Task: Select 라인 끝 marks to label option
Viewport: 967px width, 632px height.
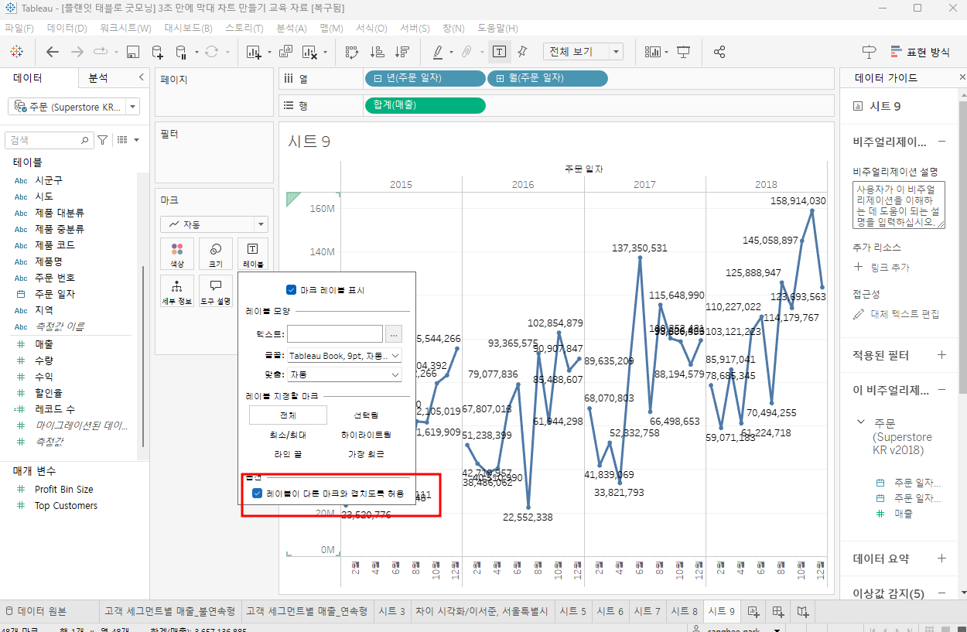Action: 288,454
